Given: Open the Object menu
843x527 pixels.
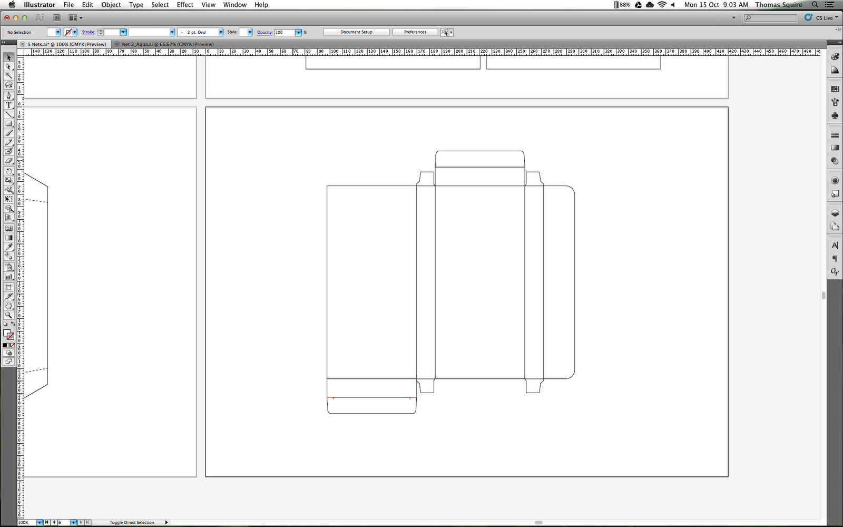Looking at the screenshot, I should [111, 5].
